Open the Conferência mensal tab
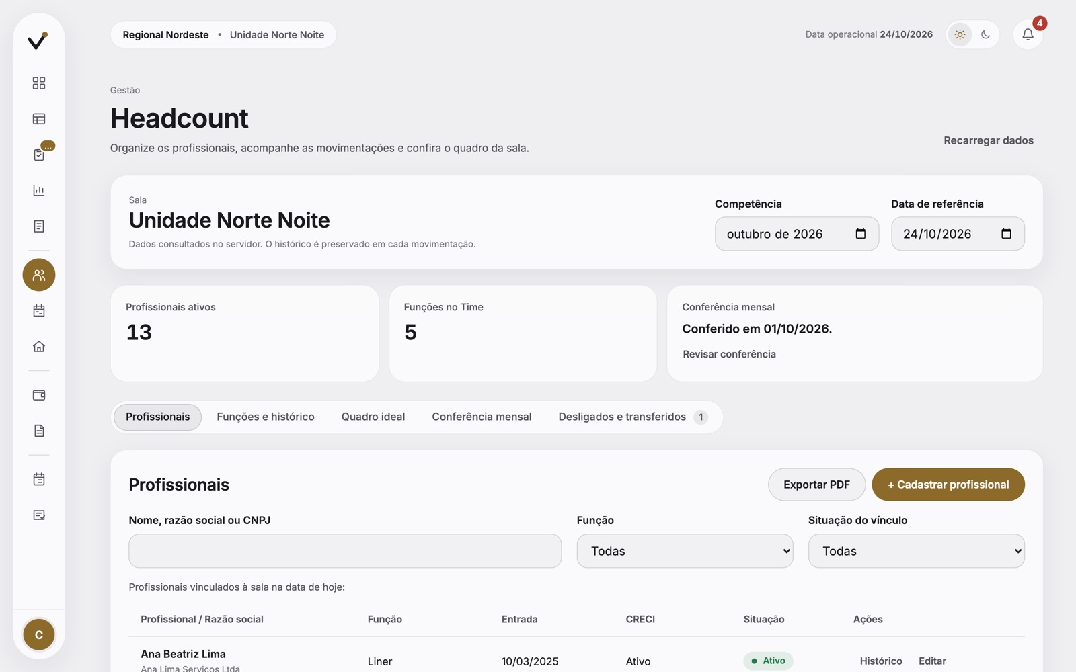The image size is (1076, 672). click(x=482, y=417)
